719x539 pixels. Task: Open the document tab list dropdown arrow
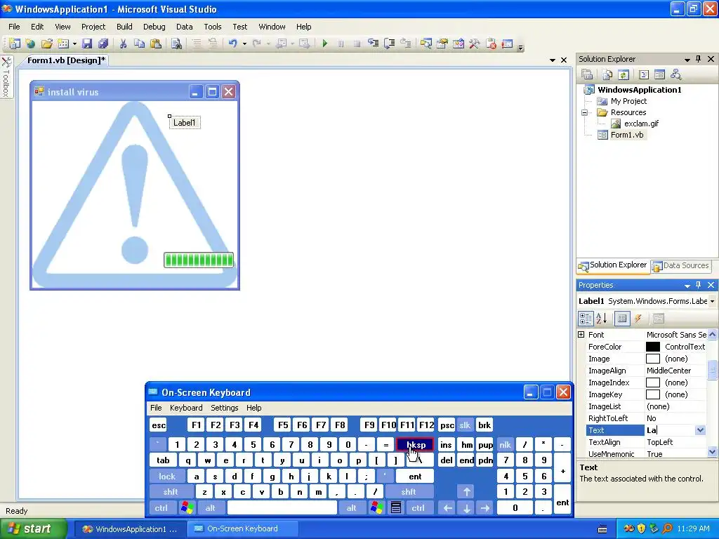pos(552,60)
